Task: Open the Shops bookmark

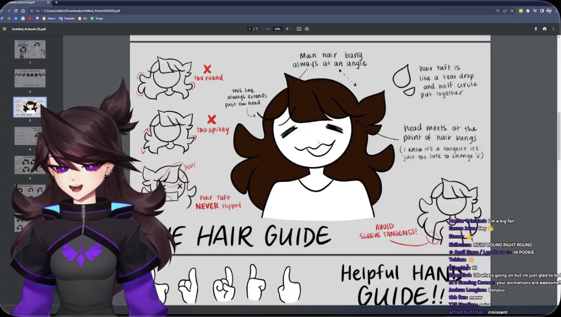Action: [x=96, y=19]
